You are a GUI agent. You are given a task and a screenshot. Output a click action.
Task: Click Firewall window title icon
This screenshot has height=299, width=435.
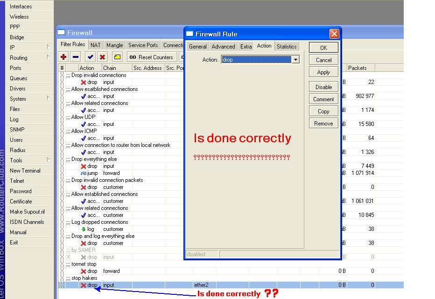click(x=61, y=33)
